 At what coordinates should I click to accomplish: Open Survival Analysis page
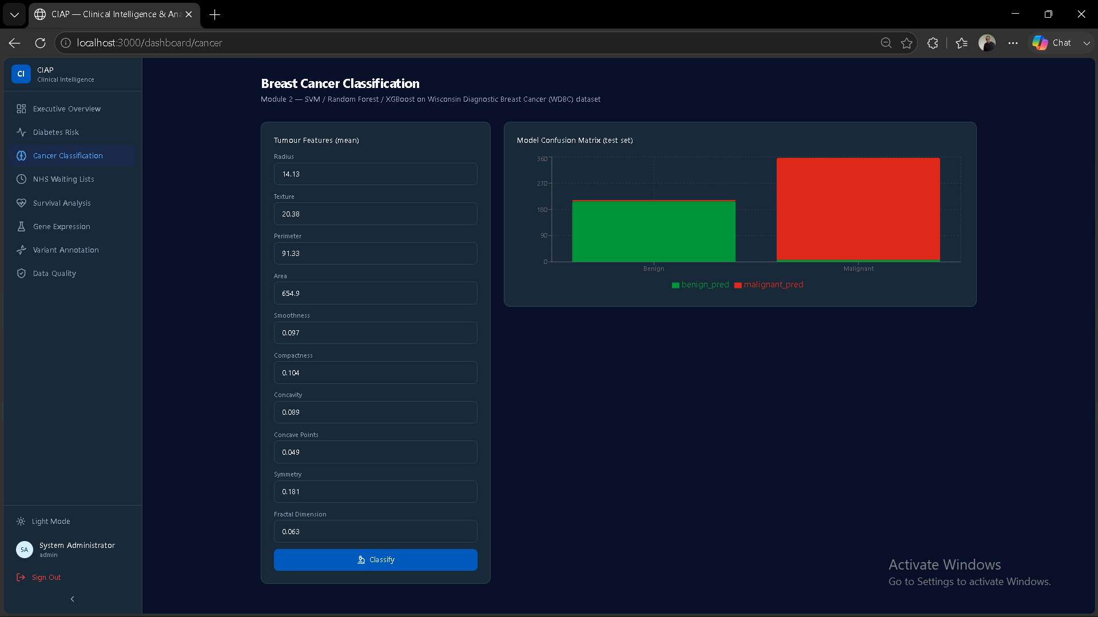pyautogui.click(x=73, y=203)
